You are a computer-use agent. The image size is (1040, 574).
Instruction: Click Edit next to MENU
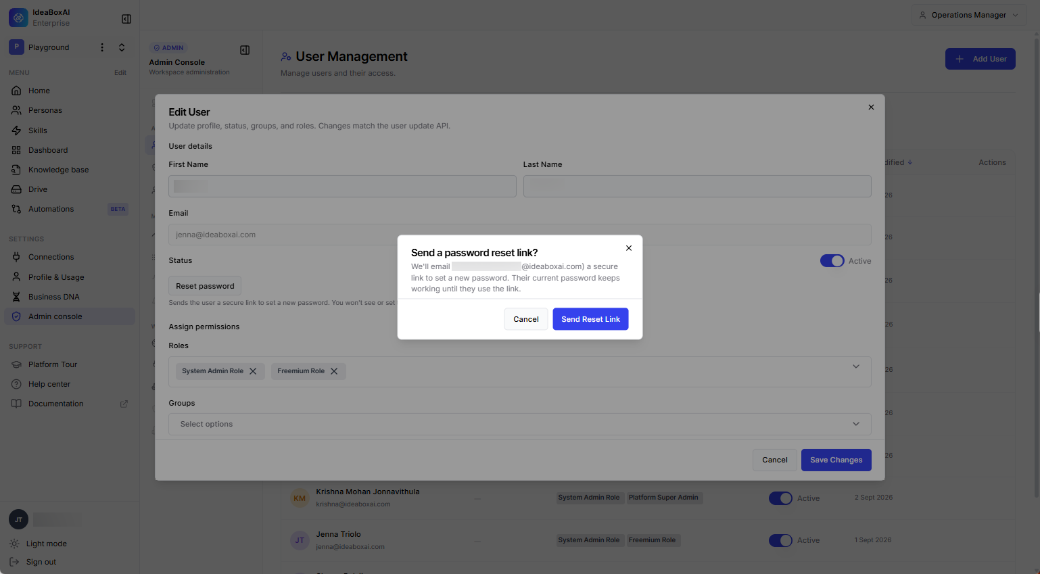click(x=120, y=72)
